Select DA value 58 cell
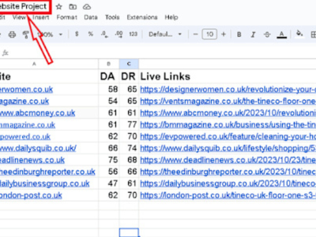Viewport: 316px width, 237px height. (x=109, y=89)
